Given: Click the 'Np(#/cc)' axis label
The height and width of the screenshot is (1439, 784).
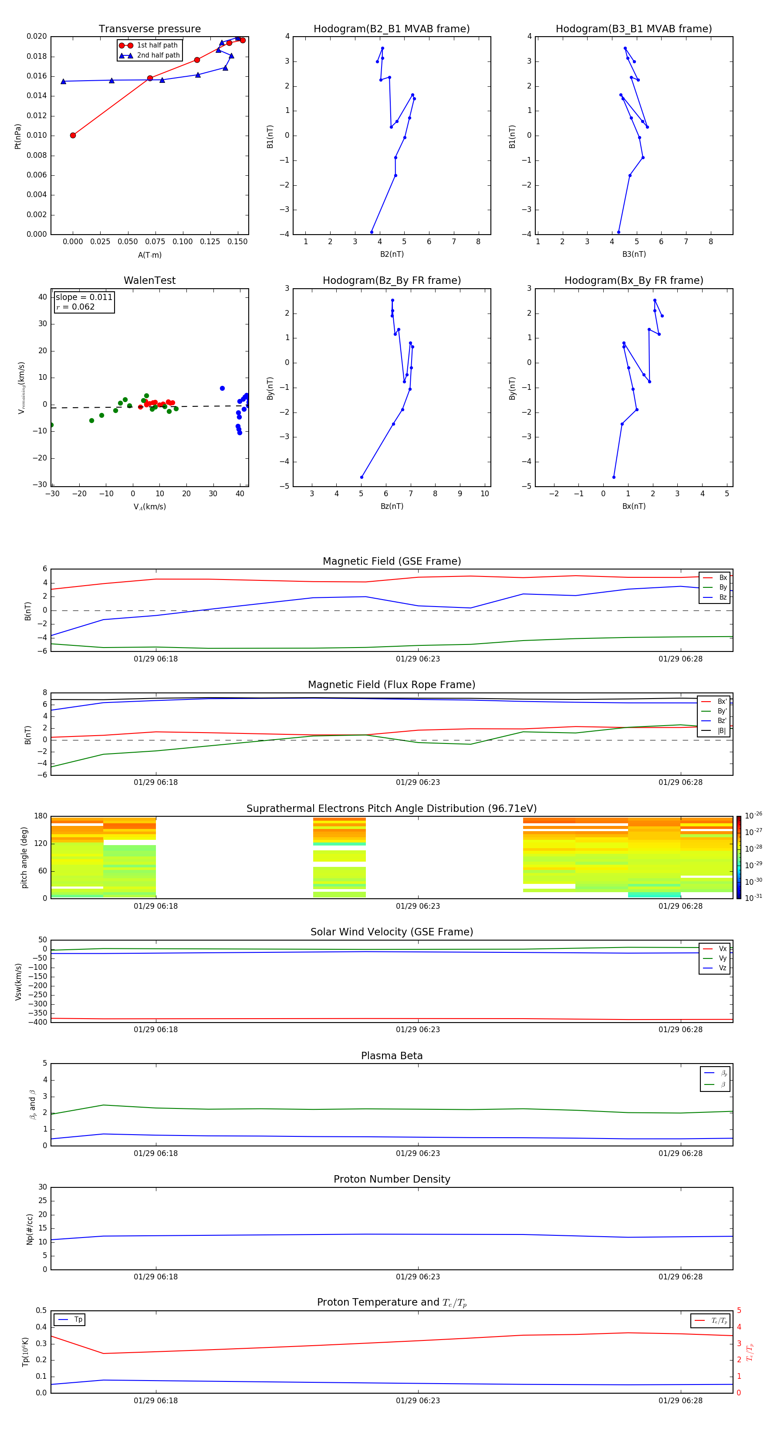Looking at the screenshot, I should click(30, 1229).
